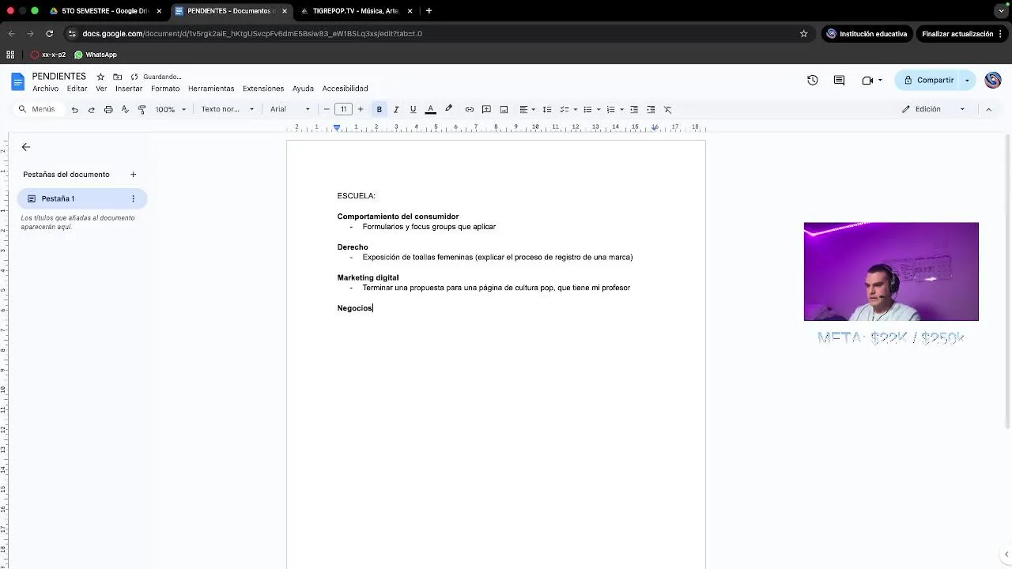Open the Extensiones menu
Image resolution: width=1012 pixels, height=569 pixels.
(263, 89)
